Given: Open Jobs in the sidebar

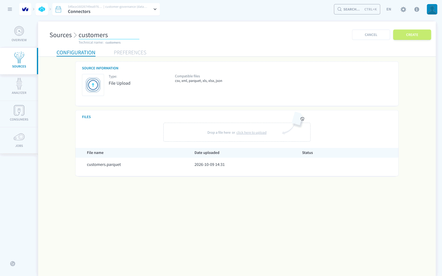Looking at the screenshot, I should pyautogui.click(x=19, y=140).
